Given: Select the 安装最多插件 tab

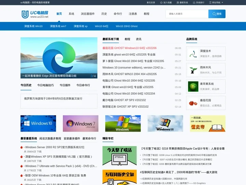Looking at the screenshot, I should coord(72,139).
